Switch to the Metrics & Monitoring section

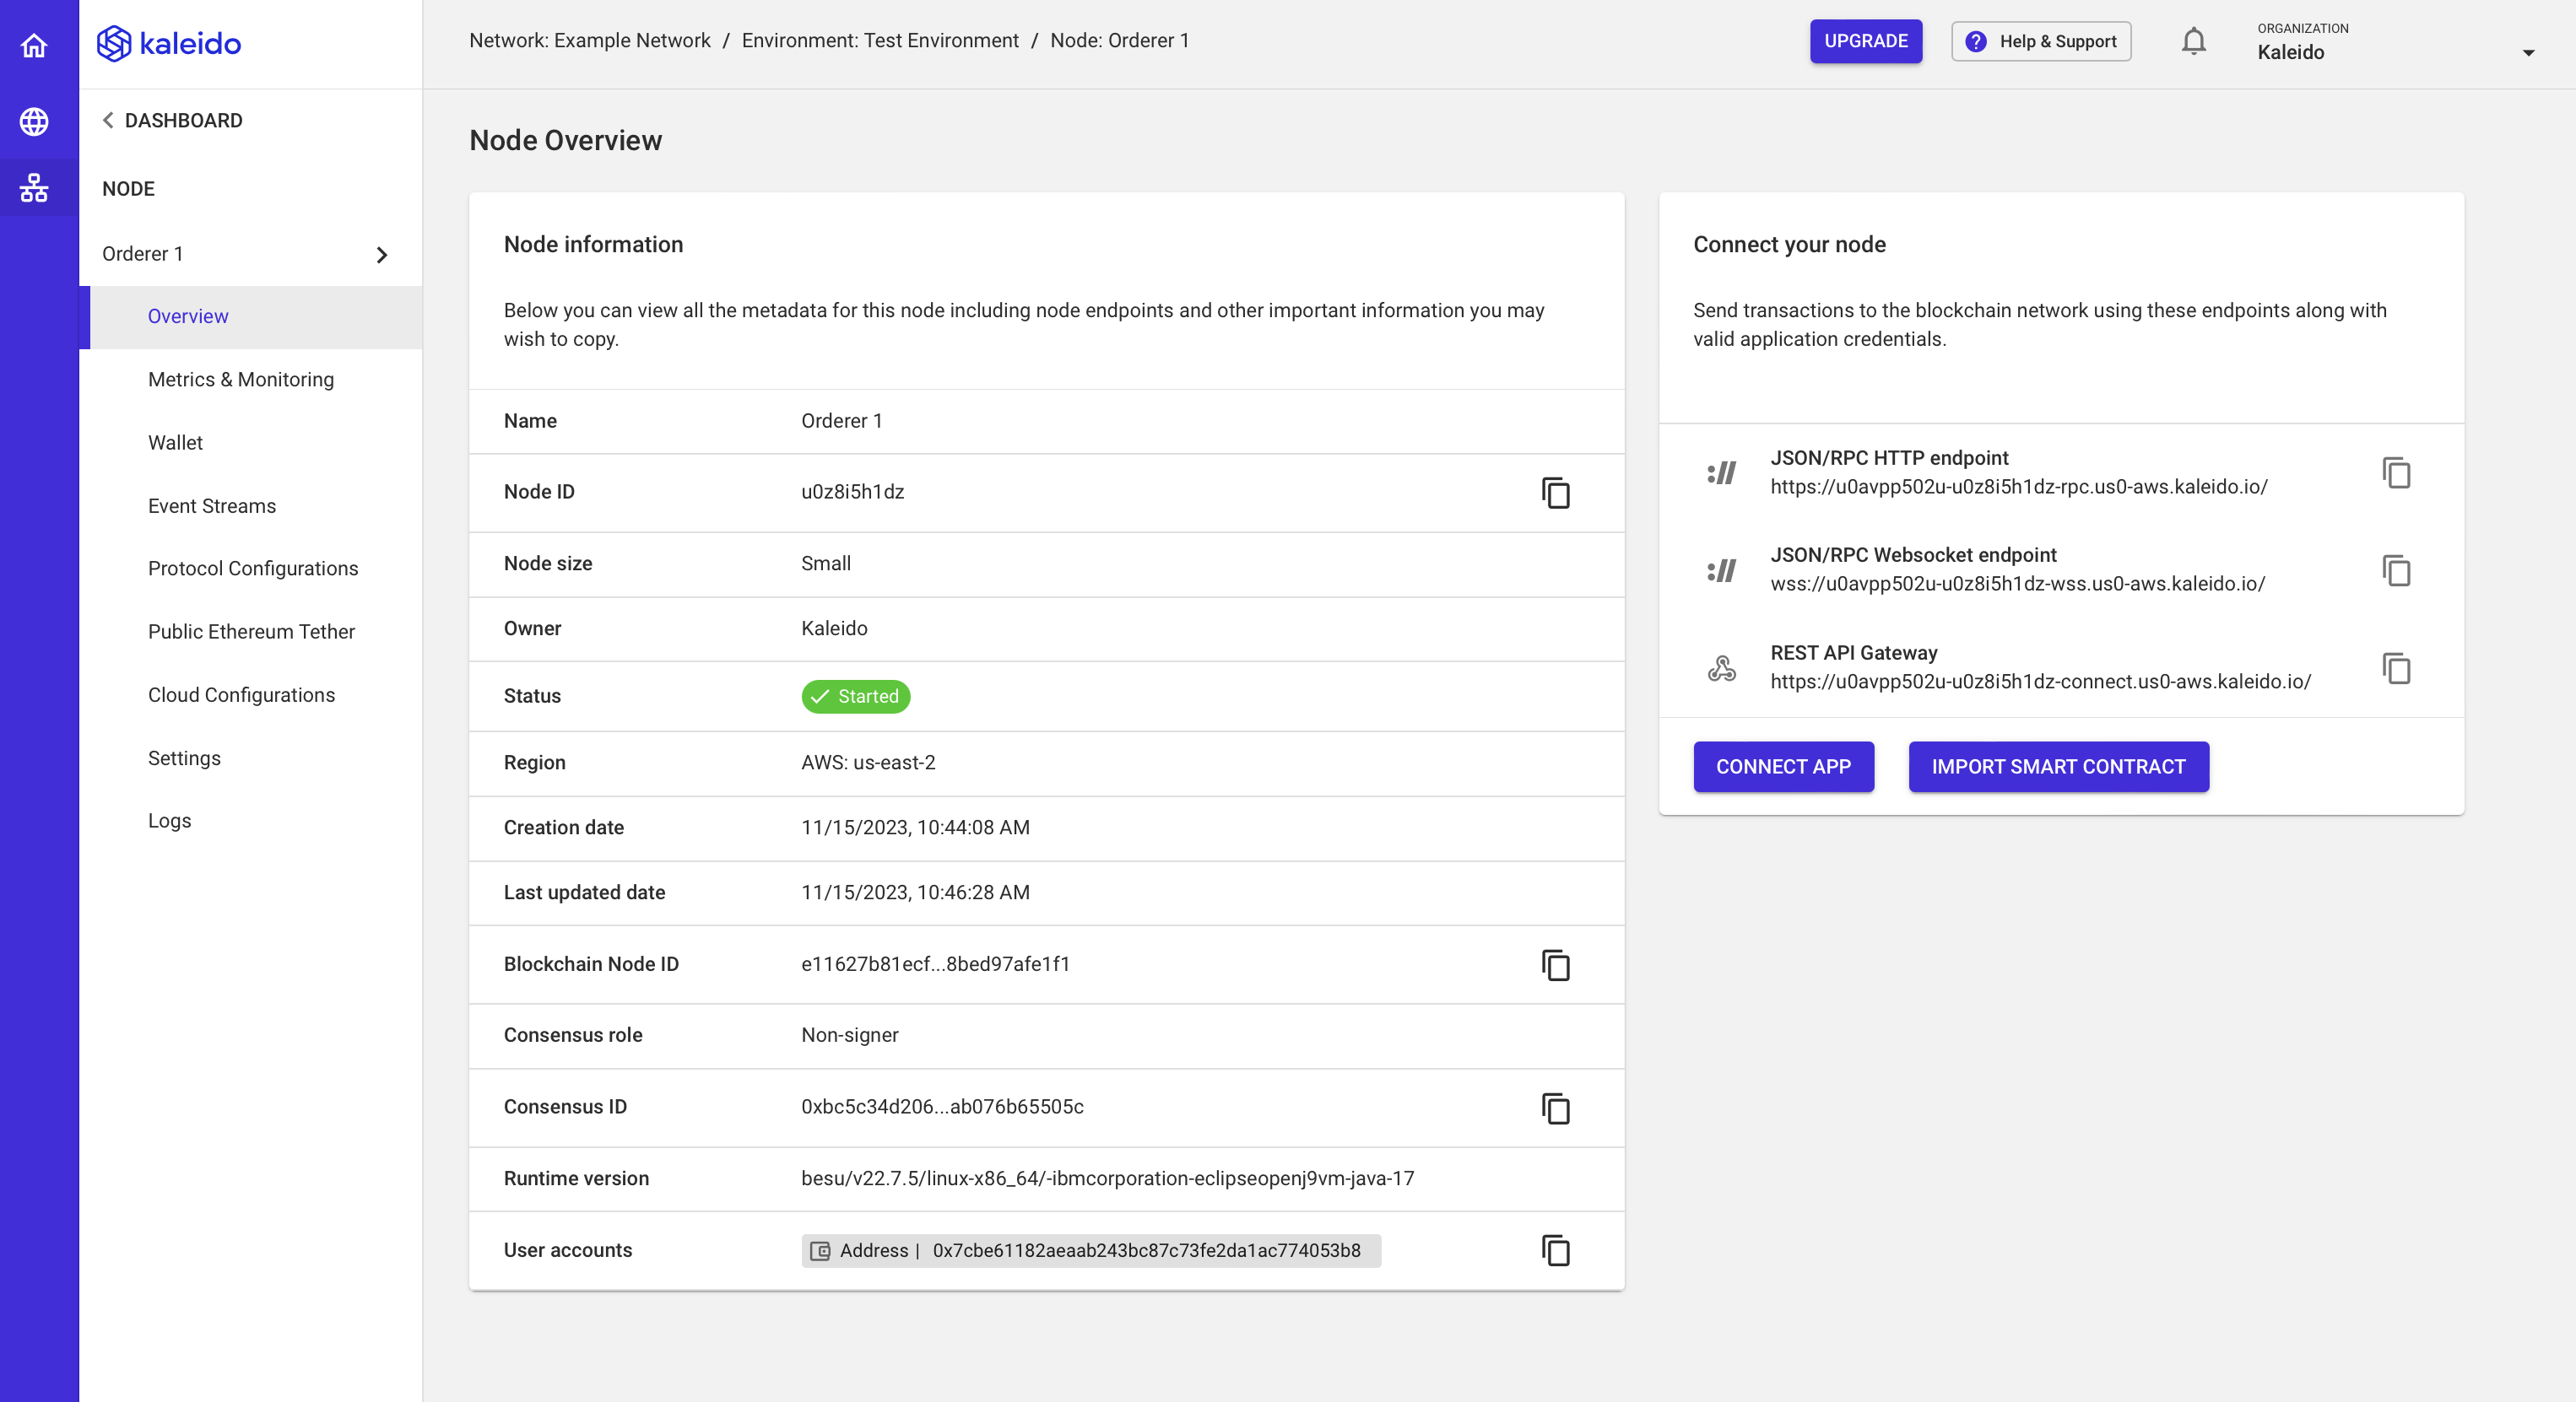pyautogui.click(x=240, y=380)
